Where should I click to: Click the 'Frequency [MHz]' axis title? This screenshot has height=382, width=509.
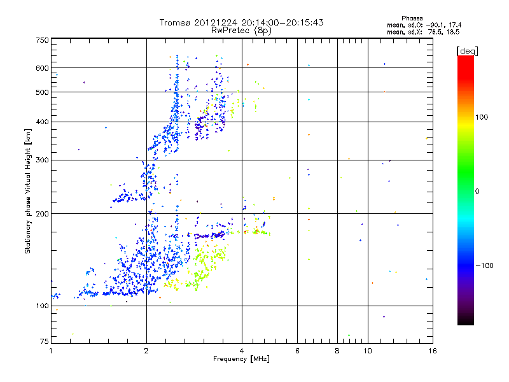click(x=241, y=359)
